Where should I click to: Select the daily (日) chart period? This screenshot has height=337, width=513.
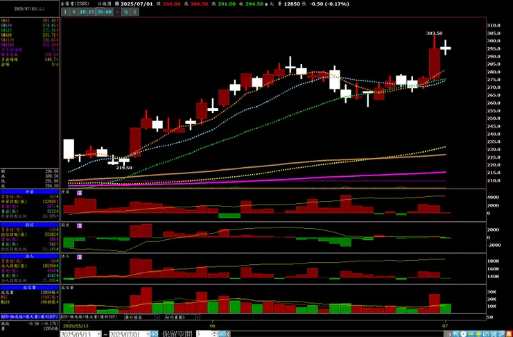(x=117, y=12)
